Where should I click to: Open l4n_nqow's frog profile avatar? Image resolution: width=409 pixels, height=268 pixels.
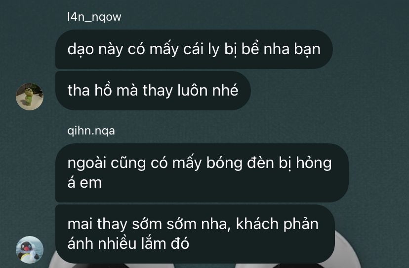click(x=30, y=97)
